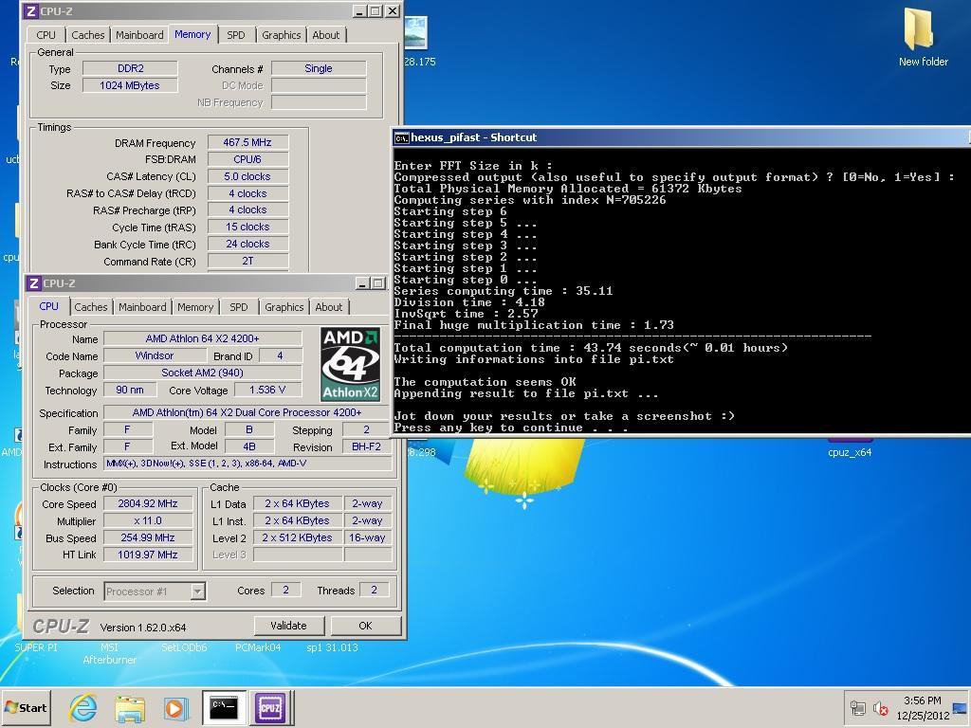Select CPU tab in Memory window

(x=46, y=35)
